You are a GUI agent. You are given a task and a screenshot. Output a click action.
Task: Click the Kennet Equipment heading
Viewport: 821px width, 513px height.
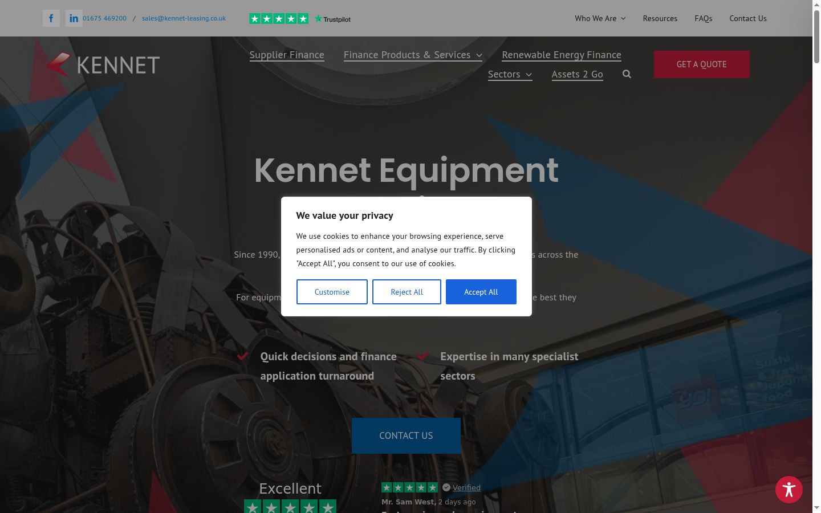406,170
